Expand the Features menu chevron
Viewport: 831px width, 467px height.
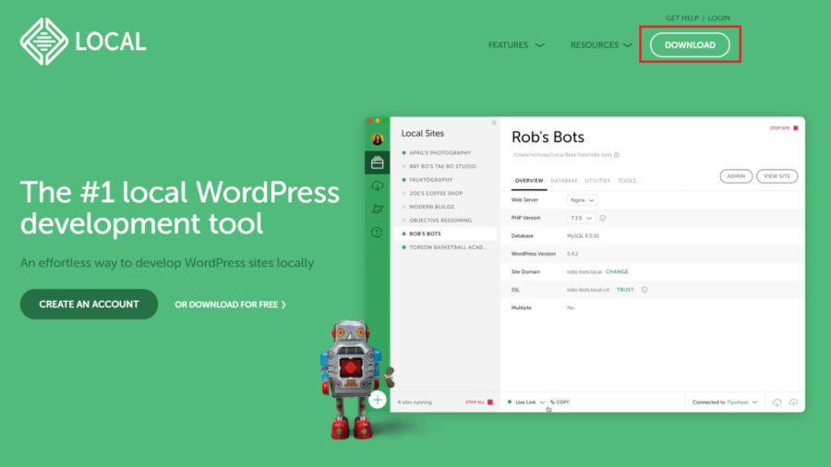pyautogui.click(x=539, y=45)
